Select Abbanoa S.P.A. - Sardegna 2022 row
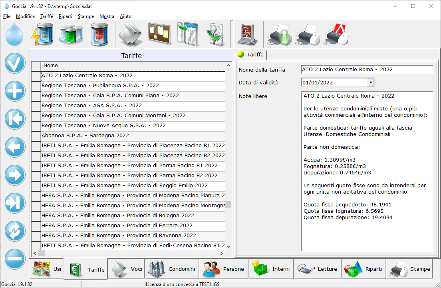 [133, 136]
